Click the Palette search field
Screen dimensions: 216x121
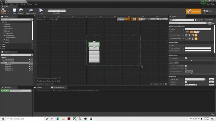click(x=17, y=19)
